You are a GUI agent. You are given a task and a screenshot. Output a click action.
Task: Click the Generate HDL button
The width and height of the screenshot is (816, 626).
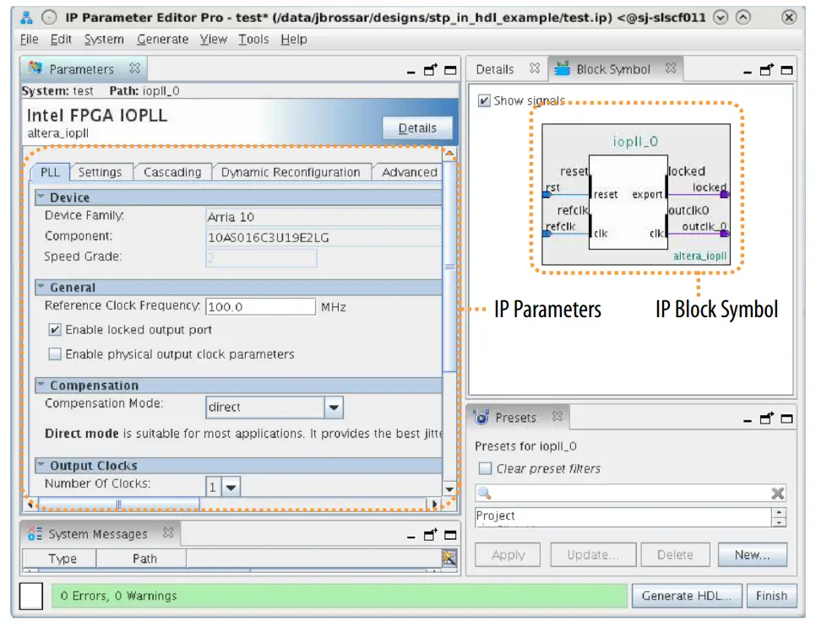click(686, 595)
